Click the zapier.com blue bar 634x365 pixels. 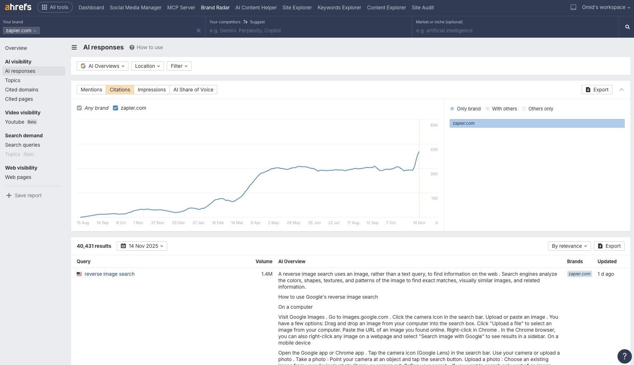click(537, 123)
